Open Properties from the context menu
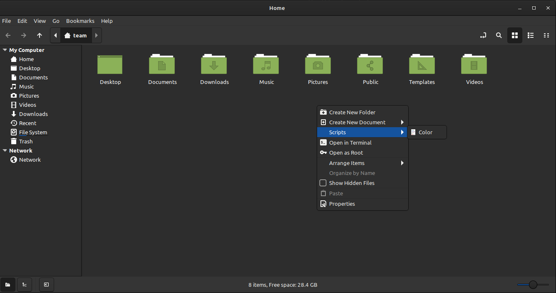556x293 pixels. (342, 204)
